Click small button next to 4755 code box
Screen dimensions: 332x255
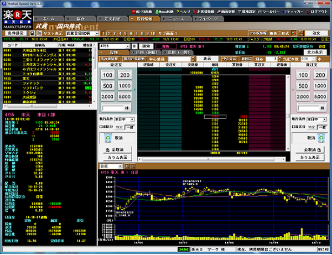point(134,46)
